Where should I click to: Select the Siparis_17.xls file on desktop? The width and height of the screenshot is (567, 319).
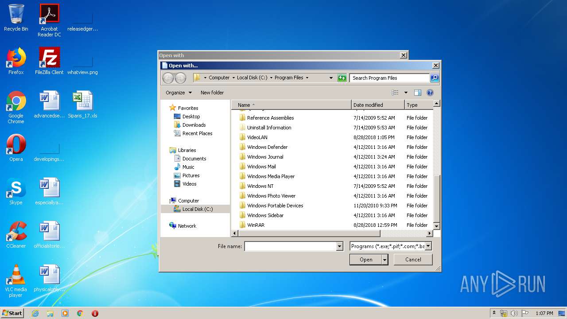82,105
